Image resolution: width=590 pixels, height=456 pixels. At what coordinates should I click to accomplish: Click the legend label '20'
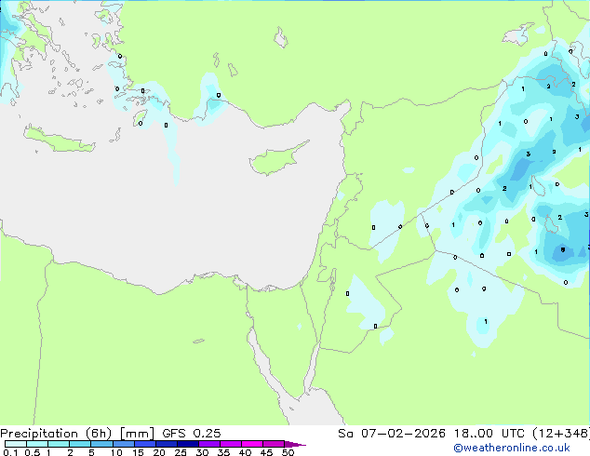[x=159, y=452]
